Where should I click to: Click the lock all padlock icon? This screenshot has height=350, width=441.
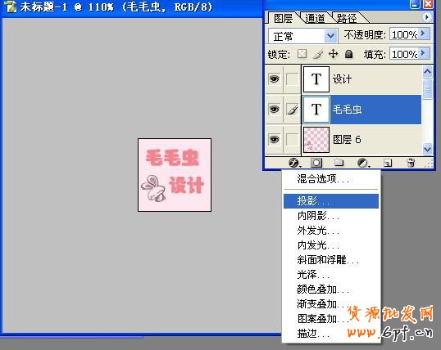point(348,54)
